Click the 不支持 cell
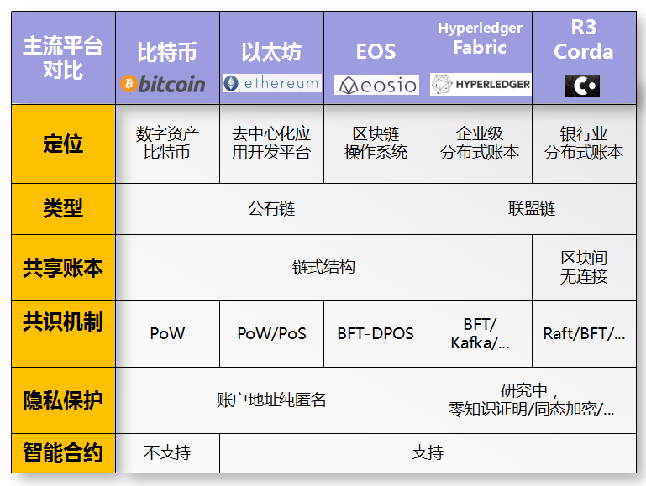Screen dimensions: 646x486 [x=167, y=453]
